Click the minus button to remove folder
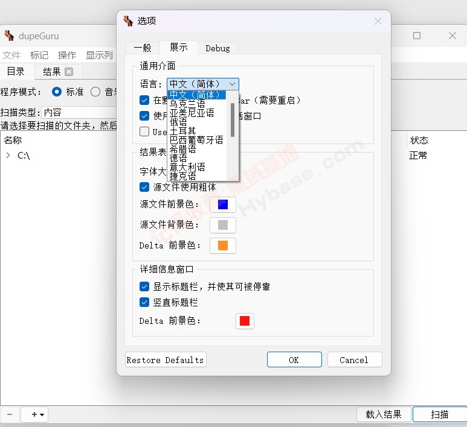 point(10,414)
